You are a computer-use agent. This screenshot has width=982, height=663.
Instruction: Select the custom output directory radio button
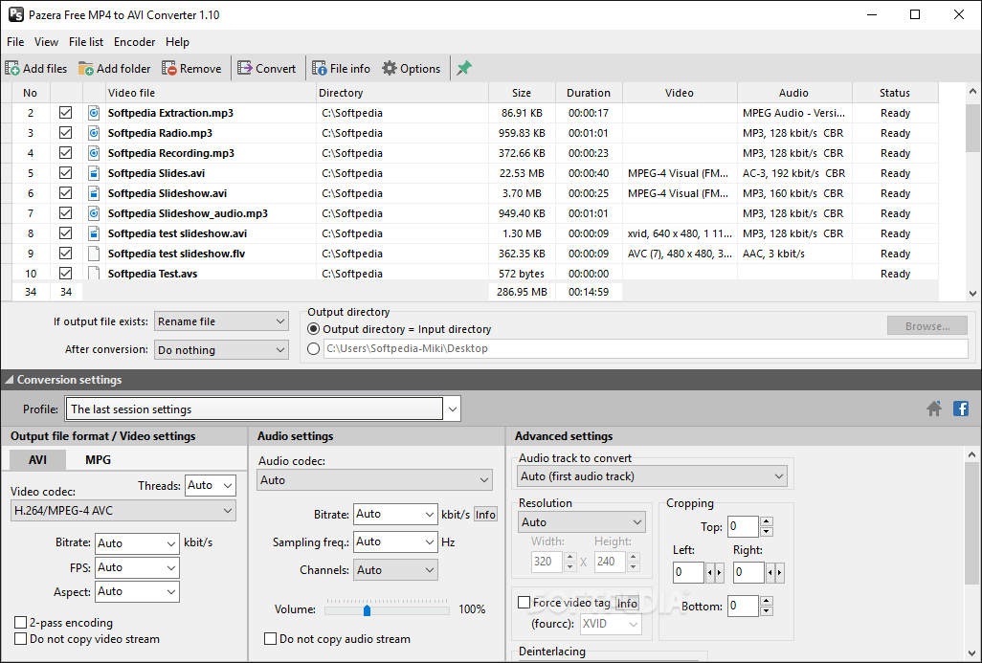314,349
